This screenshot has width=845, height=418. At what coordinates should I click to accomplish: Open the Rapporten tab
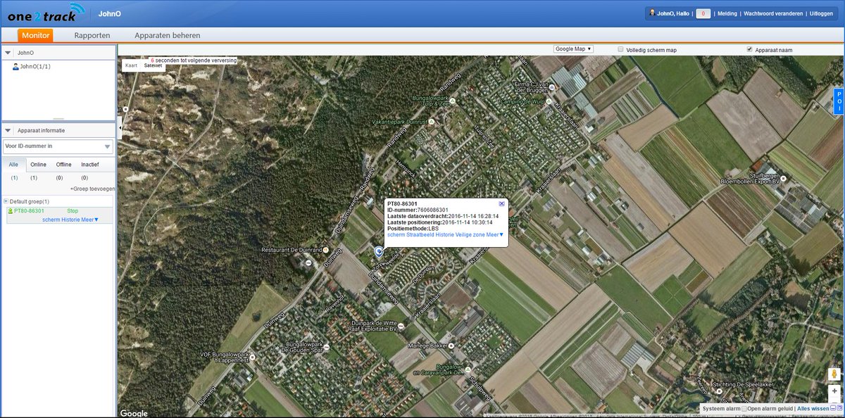pyautogui.click(x=92, y=35)
